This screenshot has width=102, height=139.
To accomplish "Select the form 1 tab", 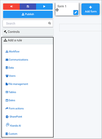I will [67, 9].
